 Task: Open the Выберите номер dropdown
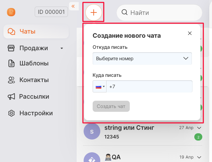(x=142, y=58)
